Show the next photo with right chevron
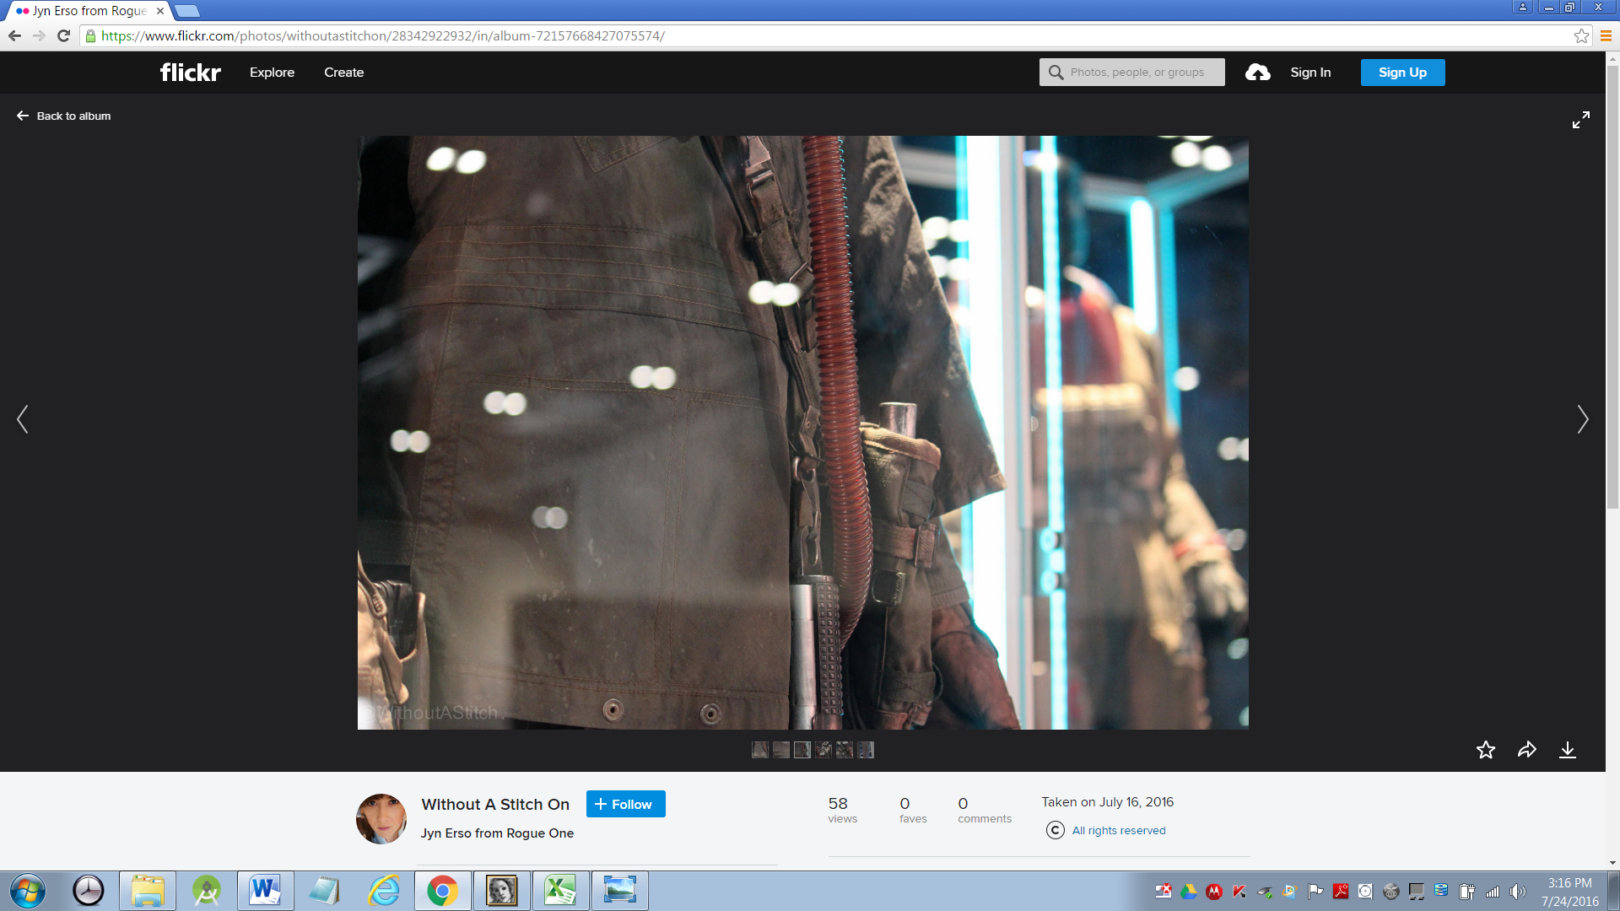Image resolution: width=1620 pixels, height=911 pixels. (x=1583, y=419)
